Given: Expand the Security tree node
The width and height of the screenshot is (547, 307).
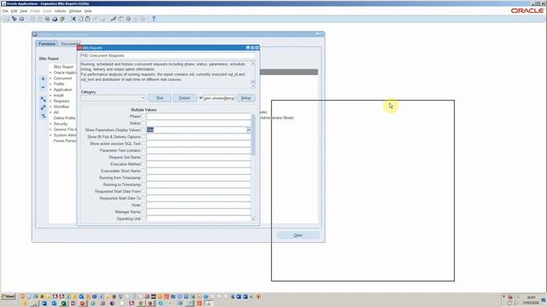Looking at the screenshot, I should tap(50, 124).
